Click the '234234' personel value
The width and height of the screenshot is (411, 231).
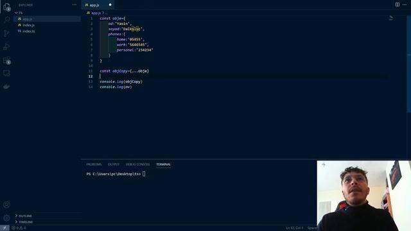coord(144,50)
